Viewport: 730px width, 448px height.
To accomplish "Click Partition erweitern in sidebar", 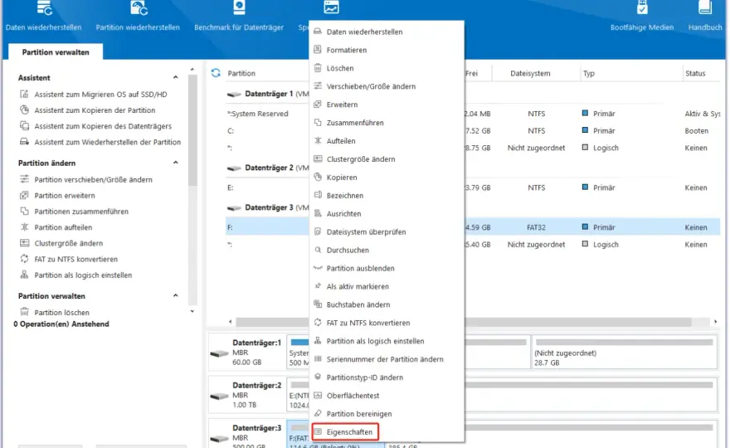I will tap(57, 195).
